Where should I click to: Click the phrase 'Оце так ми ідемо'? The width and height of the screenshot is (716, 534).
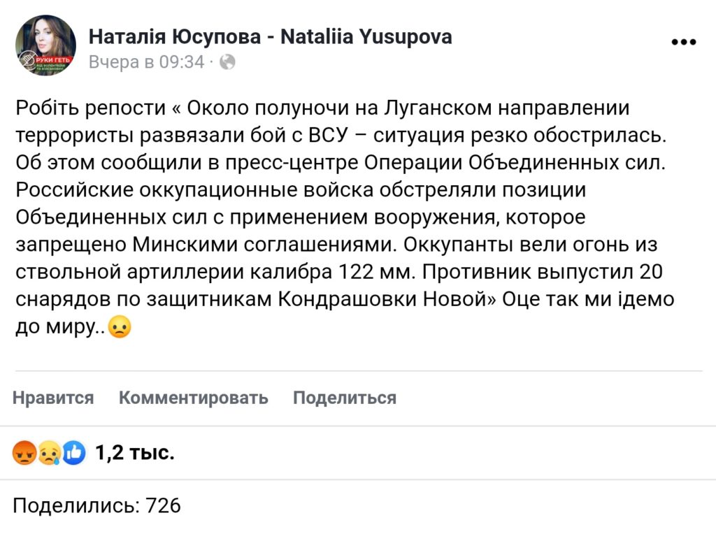[588, 299]
